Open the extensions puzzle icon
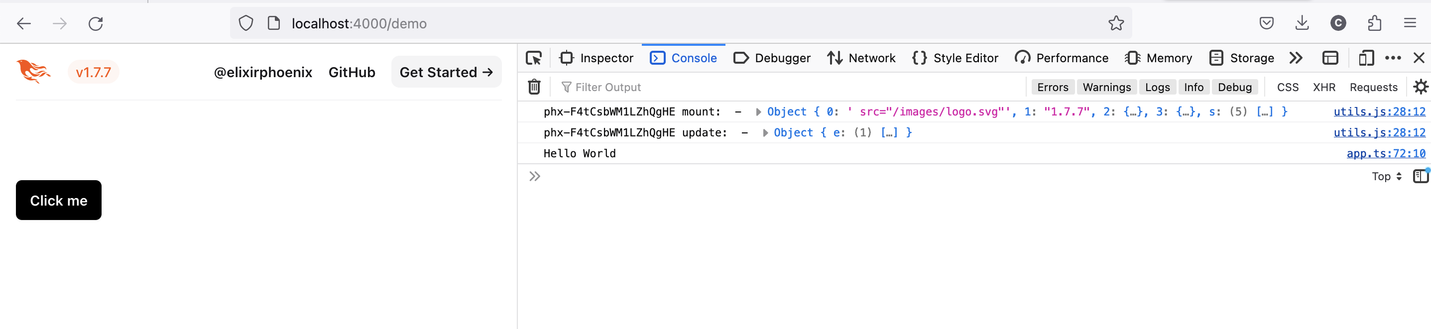Viewport: 1431px width, 329px height. click(1374, 23)
